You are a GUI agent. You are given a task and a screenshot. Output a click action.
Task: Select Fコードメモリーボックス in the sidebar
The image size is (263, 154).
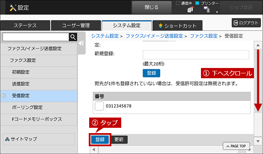[x=39, y=119]
